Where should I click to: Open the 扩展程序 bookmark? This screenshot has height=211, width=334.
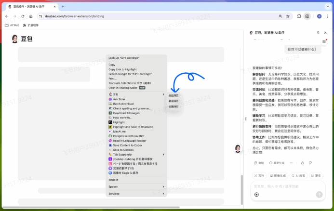(x=31, y=25)
